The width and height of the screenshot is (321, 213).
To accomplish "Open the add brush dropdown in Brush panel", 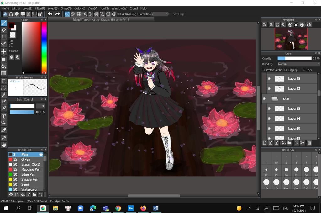I will [23, 195].
